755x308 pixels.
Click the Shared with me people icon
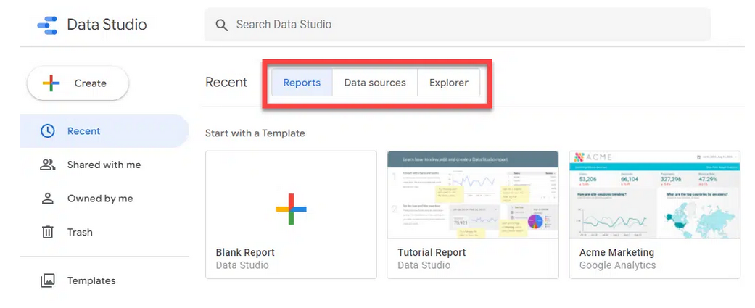click(48, 165)
